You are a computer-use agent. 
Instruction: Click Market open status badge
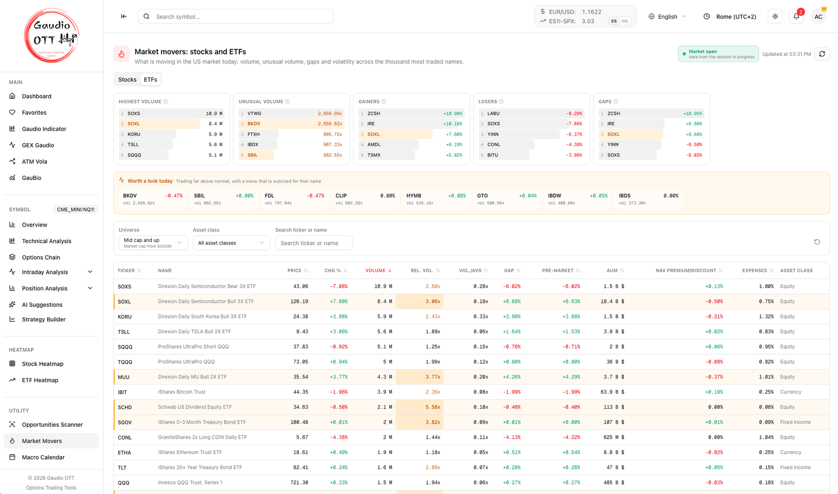(x=718, y=54)
